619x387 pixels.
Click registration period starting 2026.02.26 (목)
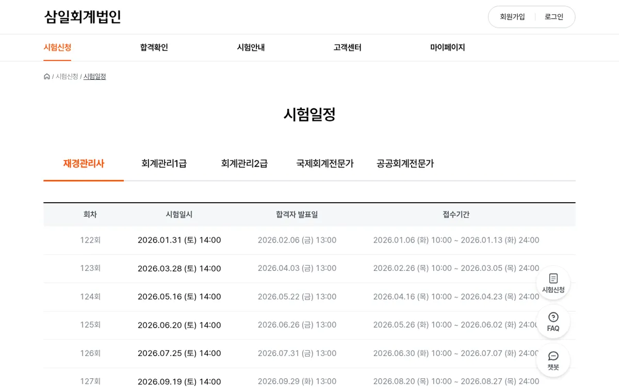(x=456, y=268)
